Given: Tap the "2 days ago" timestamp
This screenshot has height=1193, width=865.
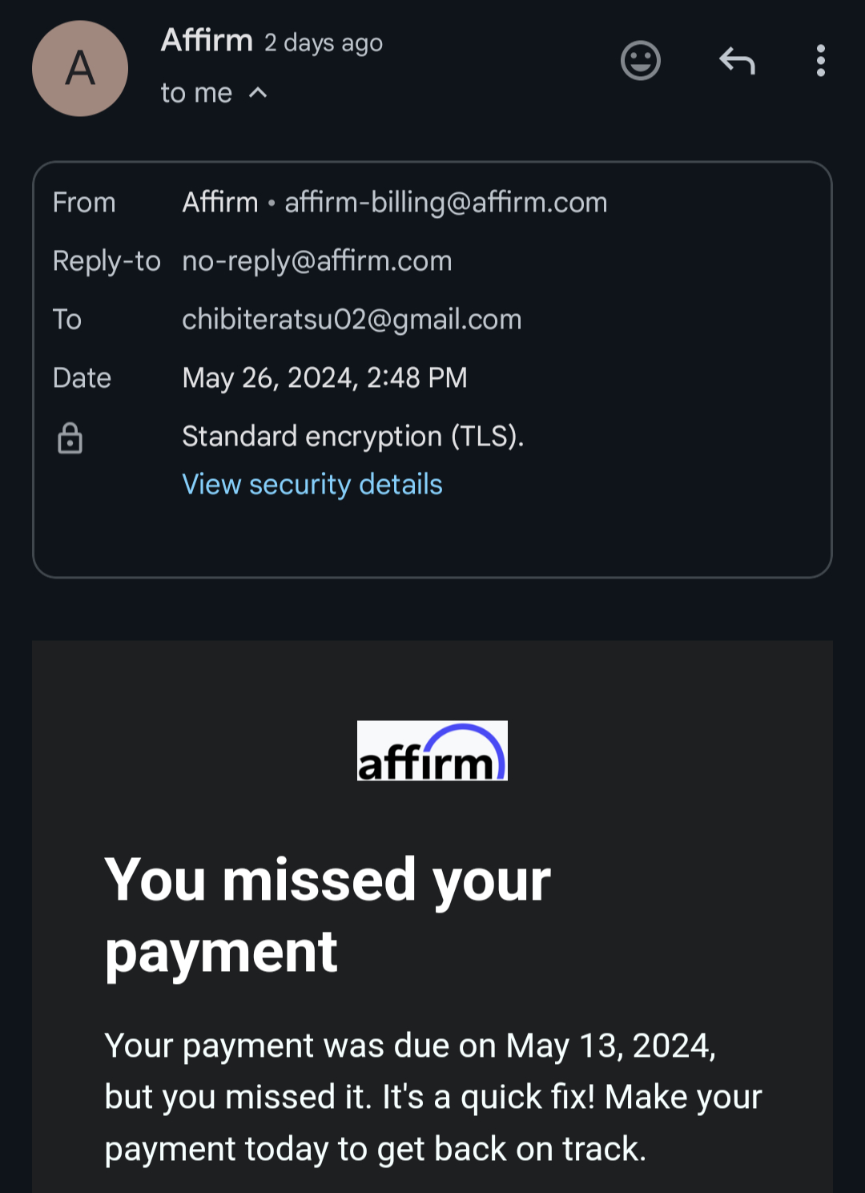Looking at the screenshot, I should (x=324, y=42).
